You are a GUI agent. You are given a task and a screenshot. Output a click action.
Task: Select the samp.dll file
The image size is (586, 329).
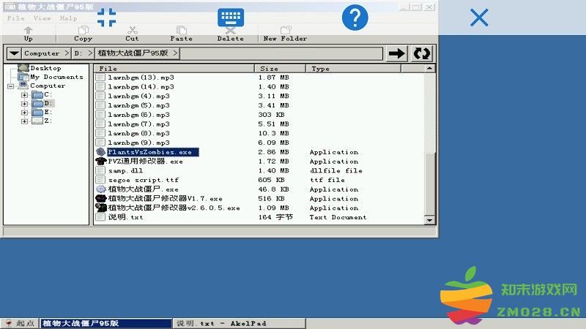125,170
